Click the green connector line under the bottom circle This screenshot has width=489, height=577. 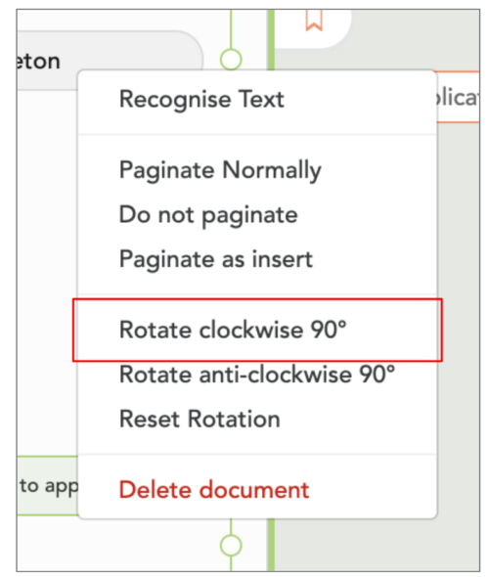231,563
